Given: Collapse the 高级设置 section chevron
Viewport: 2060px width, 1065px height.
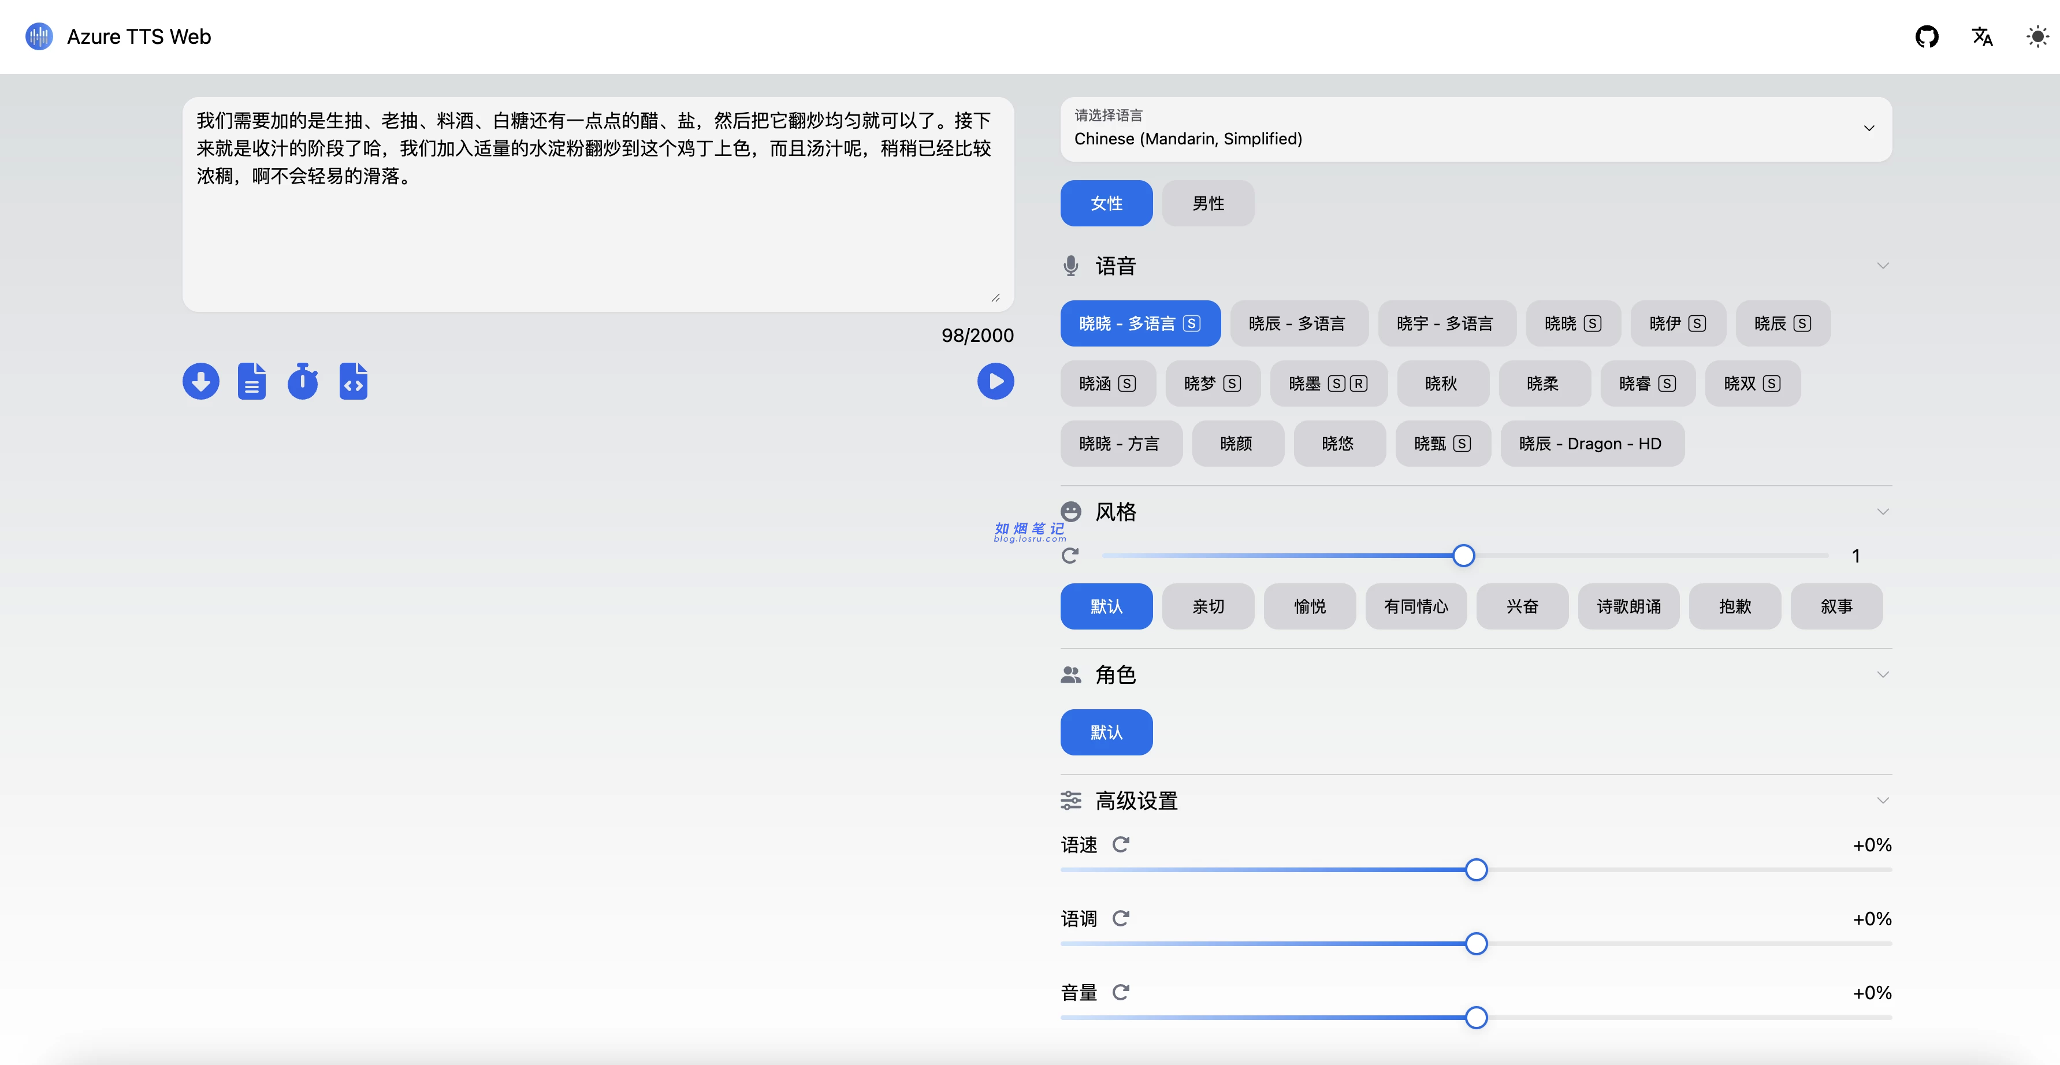Looking at the screenshot, I should click(x=1883, y=800).
